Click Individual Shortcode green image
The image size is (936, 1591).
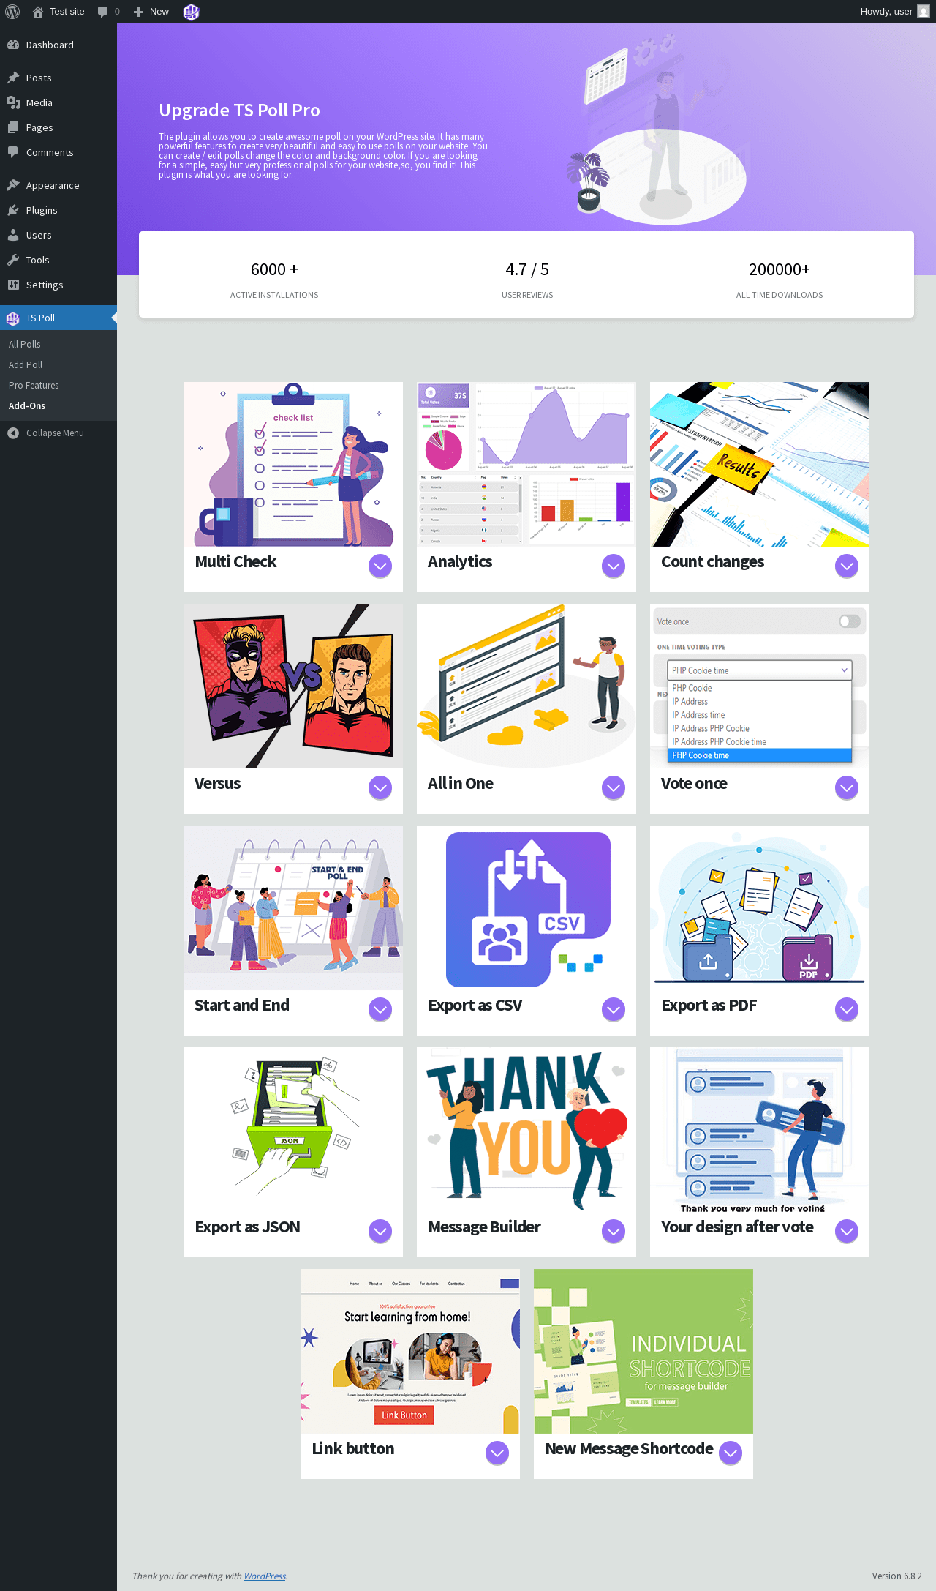tap(643, 1351)
